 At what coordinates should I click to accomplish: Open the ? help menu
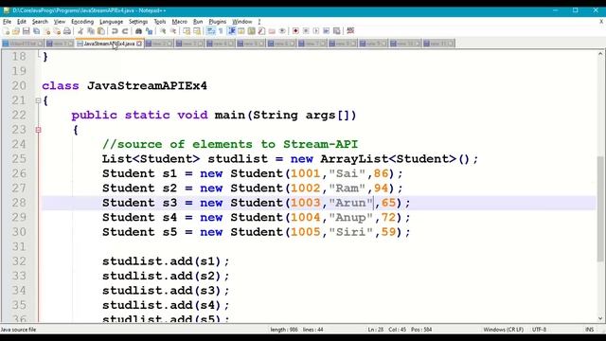(259, 22)
